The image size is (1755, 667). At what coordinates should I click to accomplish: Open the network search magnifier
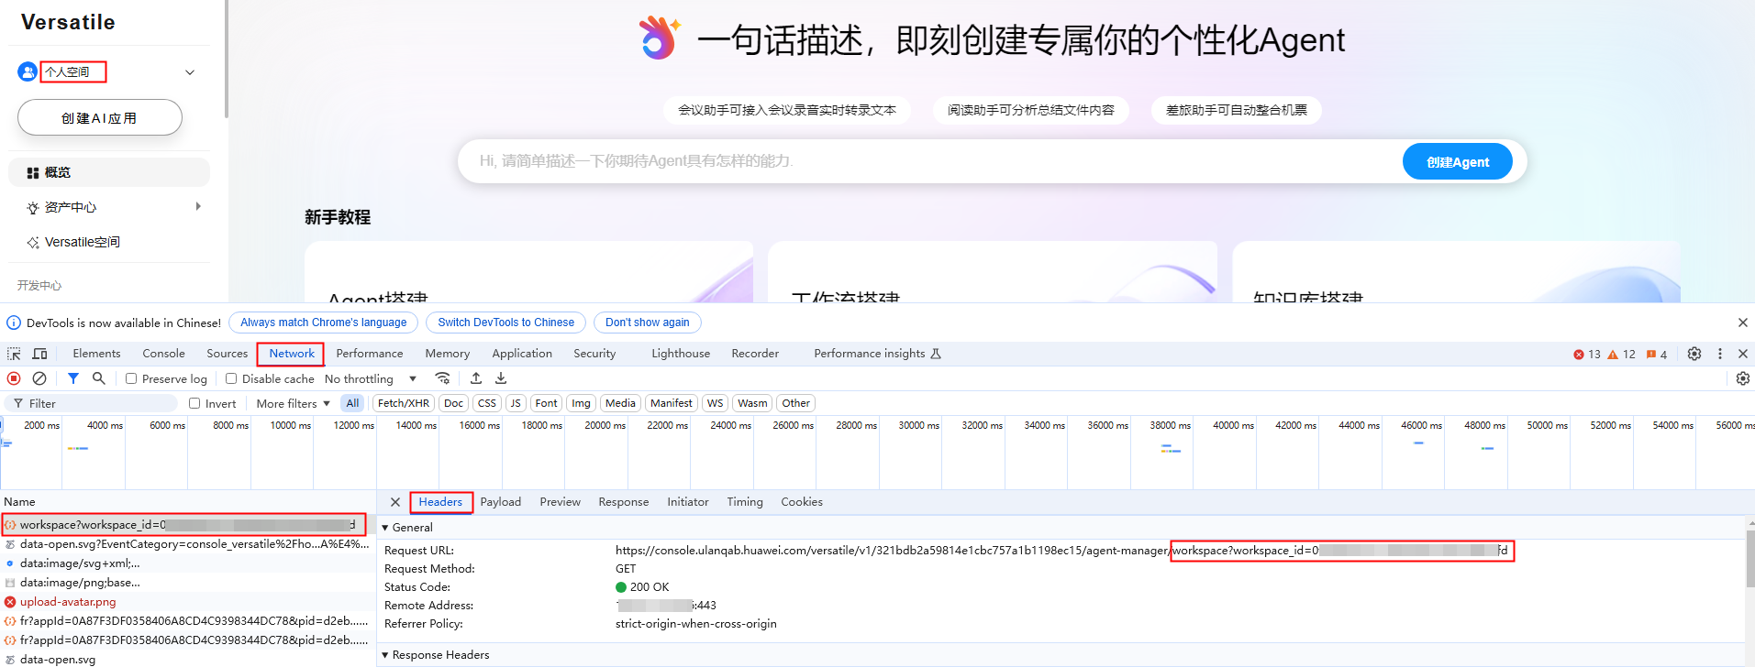99,378
